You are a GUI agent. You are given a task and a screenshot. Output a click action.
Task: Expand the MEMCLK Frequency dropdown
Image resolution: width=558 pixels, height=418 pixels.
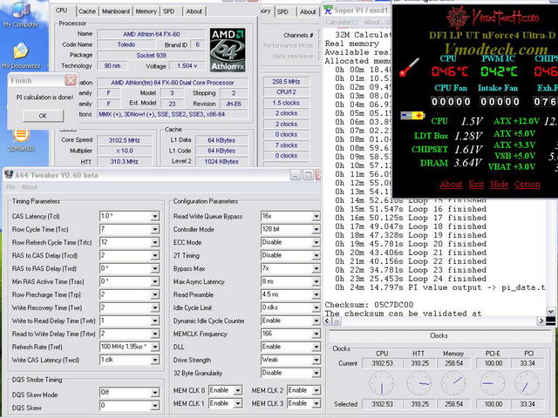click(316, 334)
